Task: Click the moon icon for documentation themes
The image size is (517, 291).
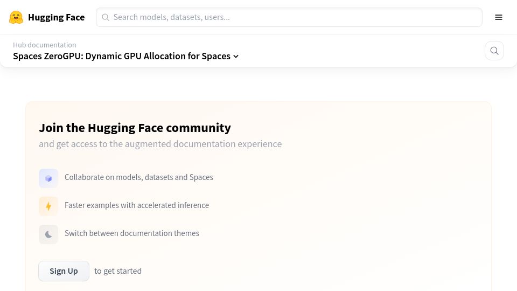Action: click(48, 234)
